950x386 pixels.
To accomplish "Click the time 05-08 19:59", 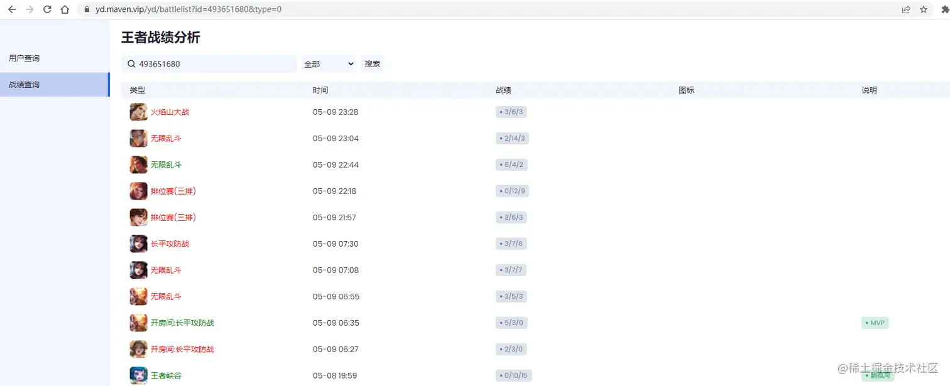I will [x=335, y=375].
